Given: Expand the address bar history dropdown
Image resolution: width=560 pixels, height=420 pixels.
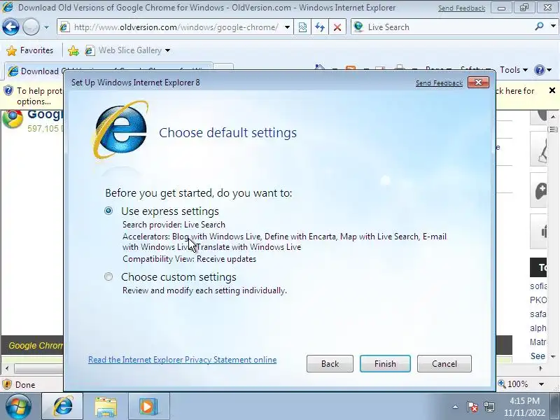Looking at the screenshot, I should pyautogui.click(x=287, y=27).
